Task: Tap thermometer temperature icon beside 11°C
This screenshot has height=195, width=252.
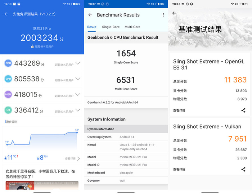Action: coord(5,158)
